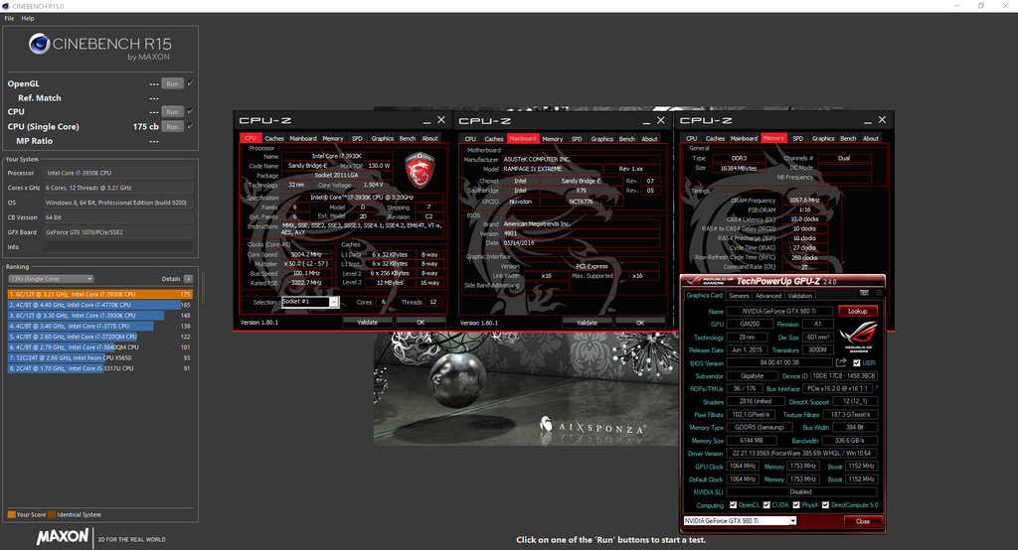Image resolution: width=1018 pixels, height=550 pixels.
Task: Click OK in the Mainboard CPU-Z window
Action: tap(640, 323)
